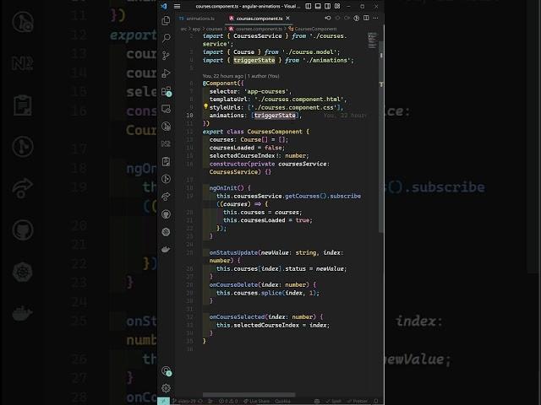Toggle the bottom panel layout button
This screenshot has height=405, width=541.
(318, 6)
